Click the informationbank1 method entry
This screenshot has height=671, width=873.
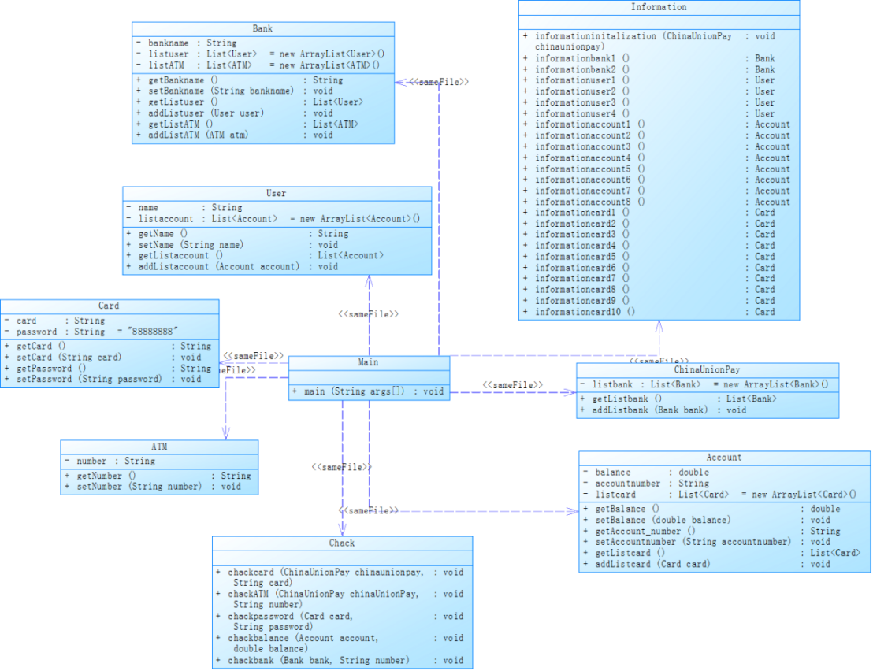(648, 58)
